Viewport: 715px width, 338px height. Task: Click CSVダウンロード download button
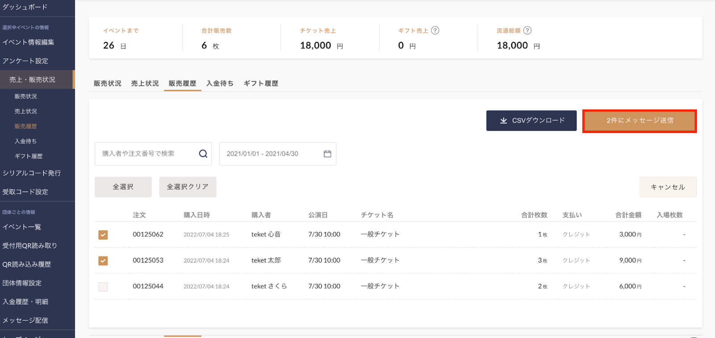pyautogui.click(x=531, y=120)
